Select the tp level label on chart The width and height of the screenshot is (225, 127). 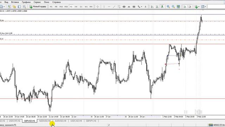pyautogui.click(x=2, y=20)
